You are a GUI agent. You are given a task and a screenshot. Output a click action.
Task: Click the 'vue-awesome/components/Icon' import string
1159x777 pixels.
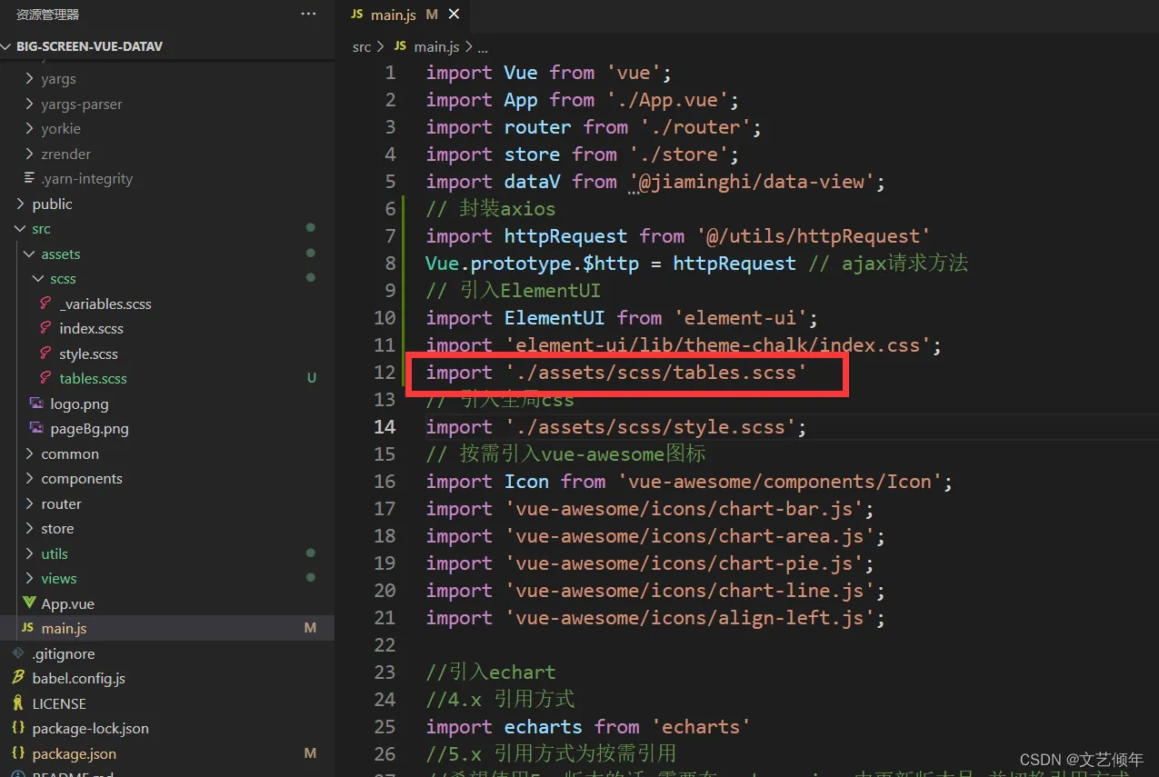tap(780, 482)
